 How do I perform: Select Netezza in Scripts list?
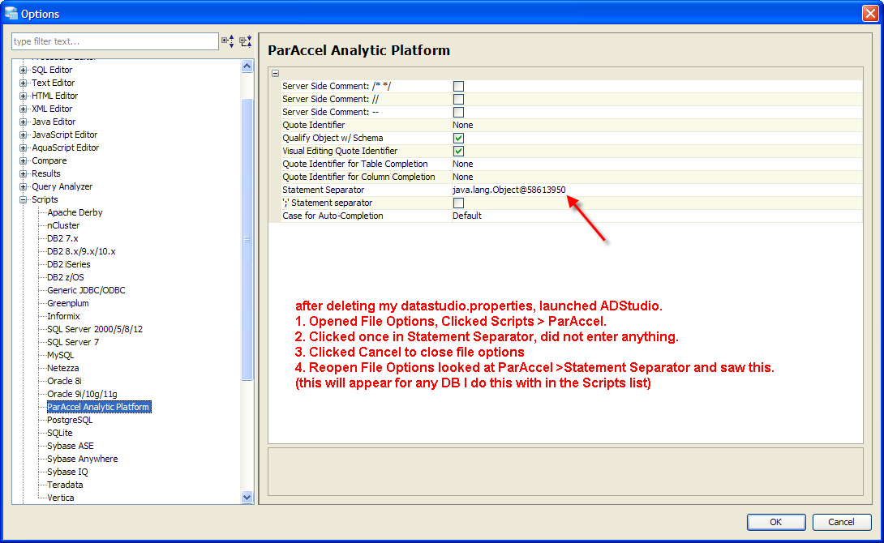pyautogui.click(x=62, y=368)
